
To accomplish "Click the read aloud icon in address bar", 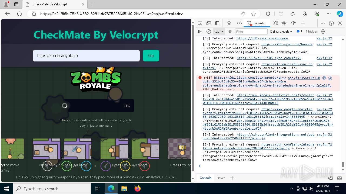I will click(243, 14).
